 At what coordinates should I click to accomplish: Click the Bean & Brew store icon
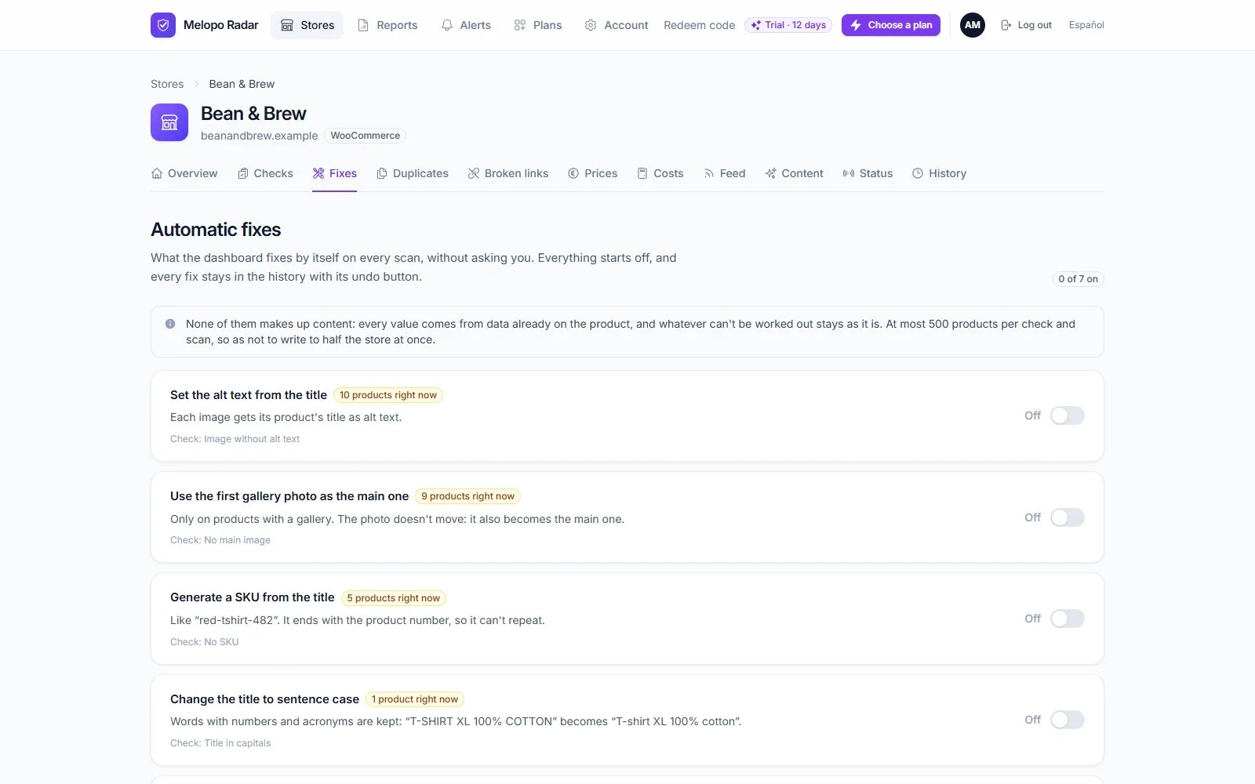point(169,122)
